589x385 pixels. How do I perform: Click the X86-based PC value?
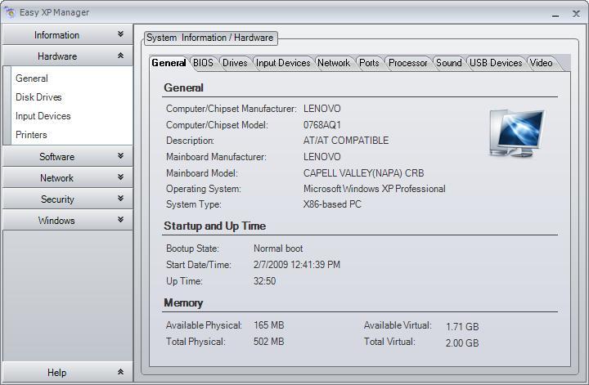332,204
